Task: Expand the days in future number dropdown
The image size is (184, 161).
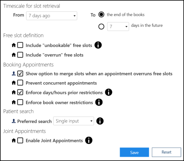Action: [118, 27]
